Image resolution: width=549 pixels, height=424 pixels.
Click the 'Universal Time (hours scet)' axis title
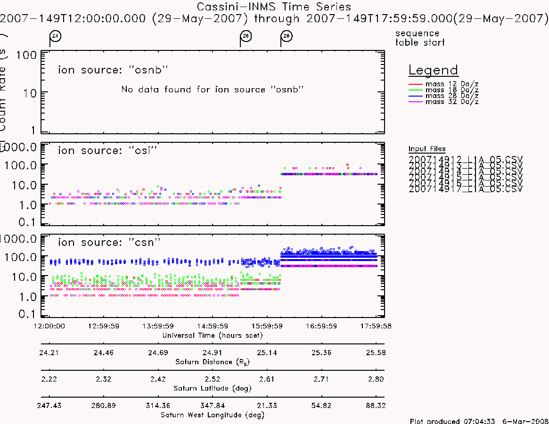(x=213, y=335)
